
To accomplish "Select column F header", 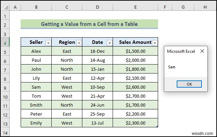I will (165, 7).
